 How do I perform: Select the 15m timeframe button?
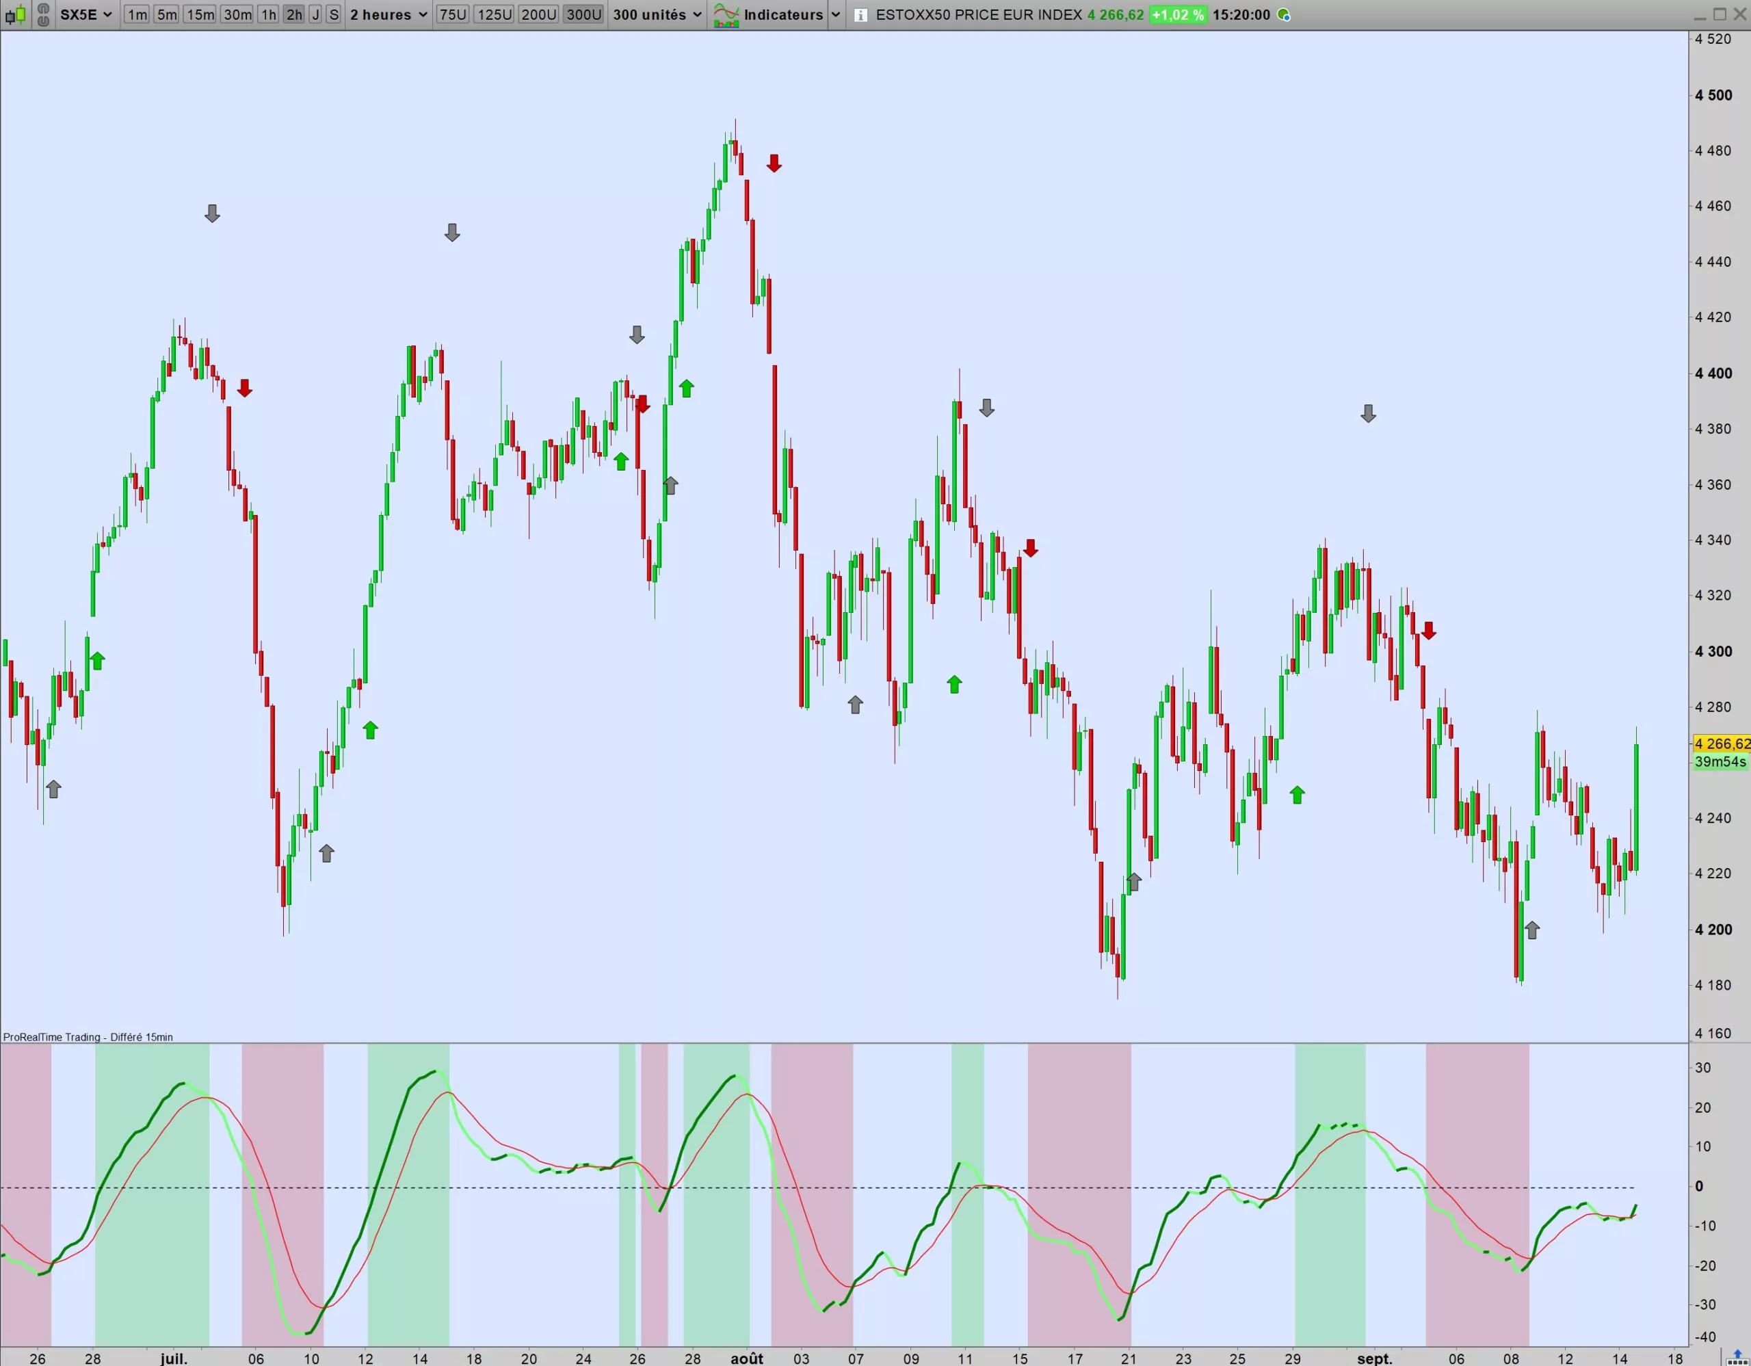200,14
